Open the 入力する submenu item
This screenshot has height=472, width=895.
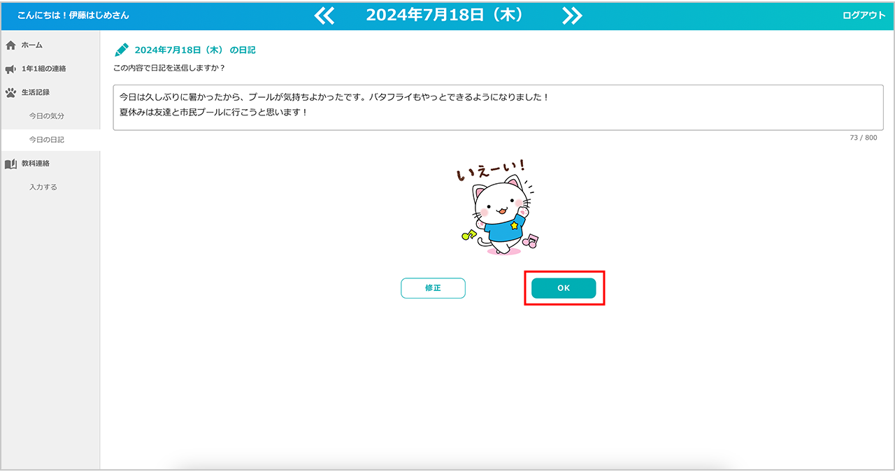43,187
